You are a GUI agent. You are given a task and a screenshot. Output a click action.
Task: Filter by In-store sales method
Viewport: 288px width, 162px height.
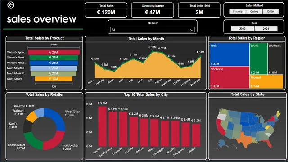[238, 11]
